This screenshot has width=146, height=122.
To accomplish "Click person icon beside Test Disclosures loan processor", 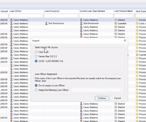I will tap(47, 24).
